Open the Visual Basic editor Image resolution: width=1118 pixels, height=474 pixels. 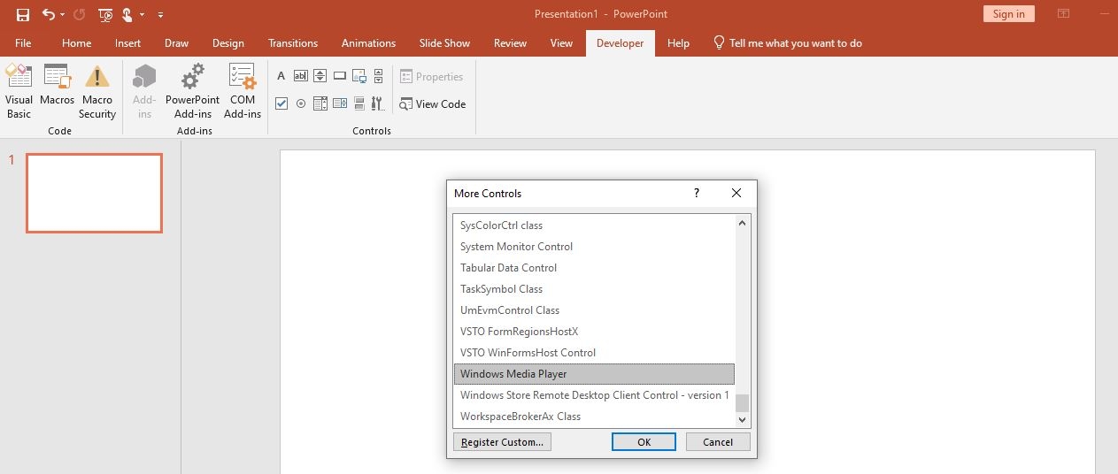tap(19, 92)
